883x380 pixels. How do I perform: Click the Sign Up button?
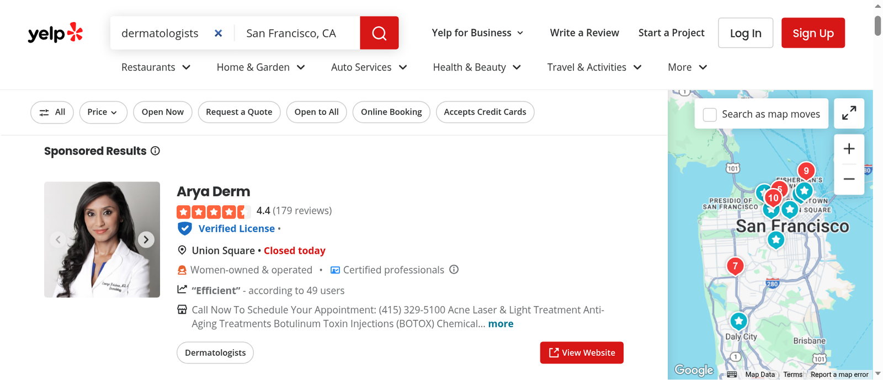click(x=813, y=33)
